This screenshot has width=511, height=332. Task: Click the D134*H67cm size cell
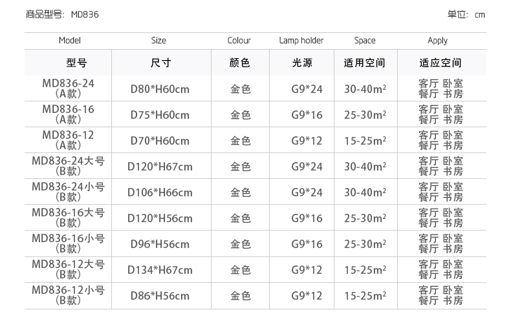(x=160, y=270)
